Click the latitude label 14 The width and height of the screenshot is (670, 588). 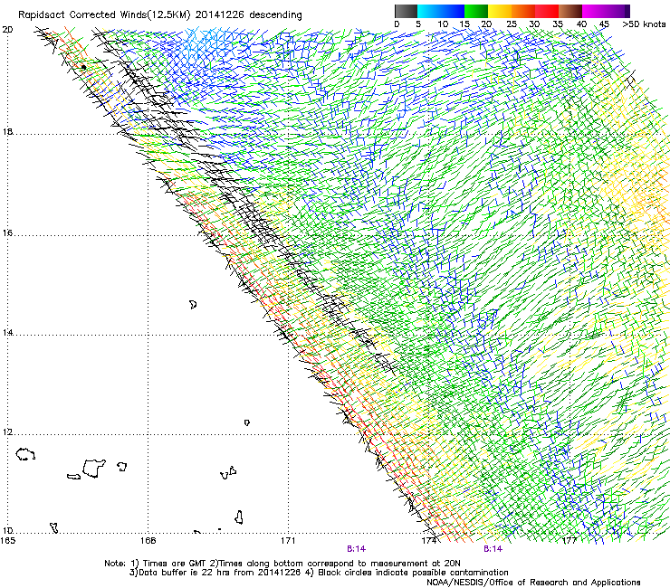[x=7, y=333]
